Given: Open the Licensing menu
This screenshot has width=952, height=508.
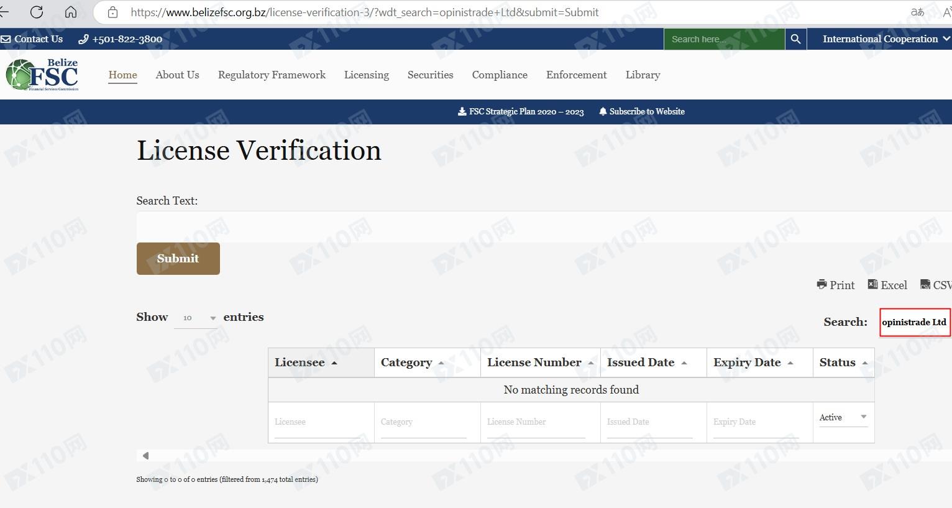Looking at the screenshot, I should [x=366, y=75].
